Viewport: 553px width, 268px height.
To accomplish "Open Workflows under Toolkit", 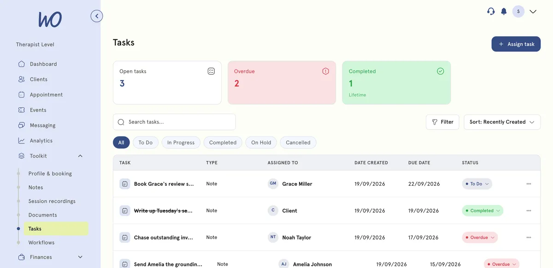I will tap(41, 242).
